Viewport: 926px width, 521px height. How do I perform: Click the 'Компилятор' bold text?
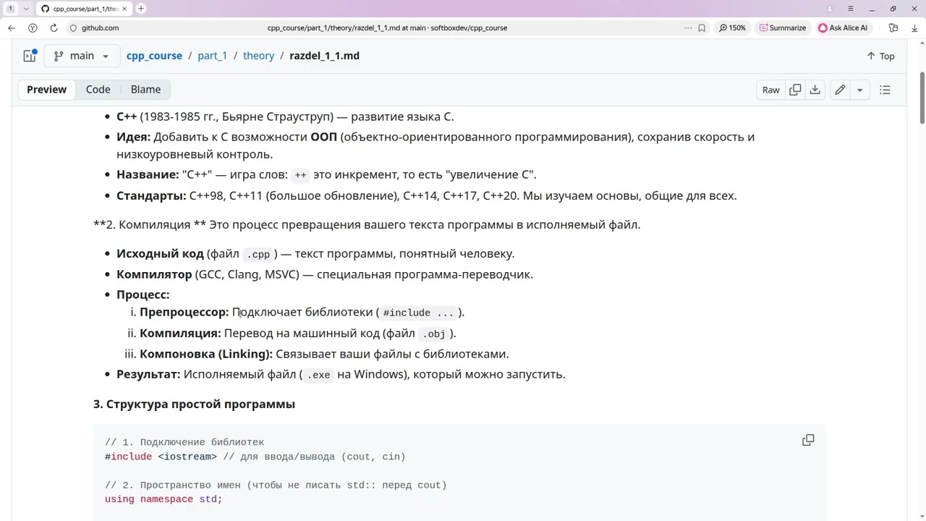[x=154, y=274]
